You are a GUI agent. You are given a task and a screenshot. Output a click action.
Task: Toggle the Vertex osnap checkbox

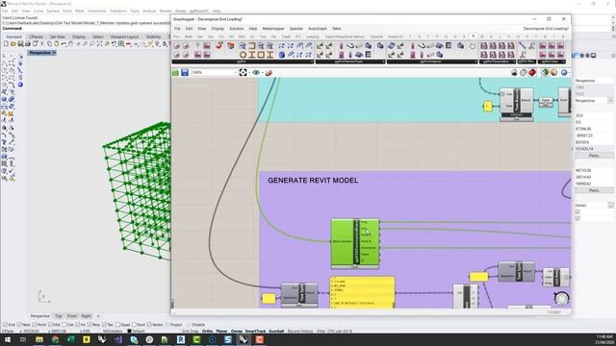pyautogui.click(x=149, y=325)
